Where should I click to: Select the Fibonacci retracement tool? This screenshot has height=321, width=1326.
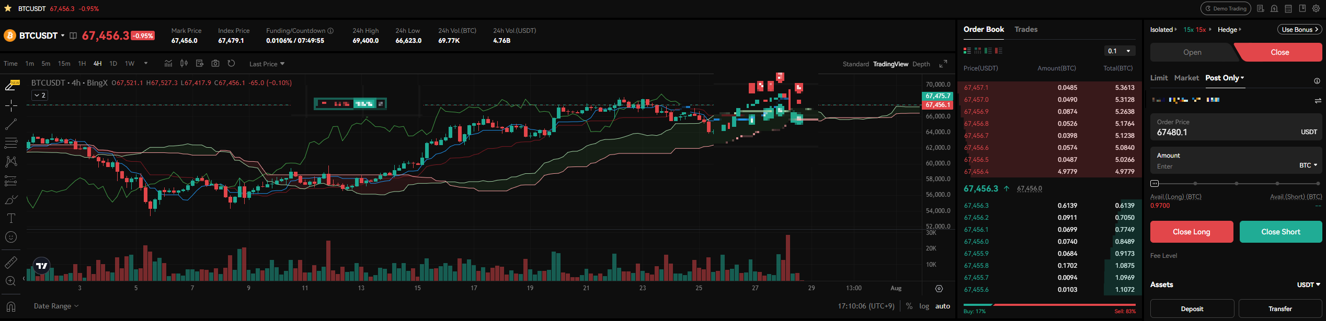click(x=11, y=143)
